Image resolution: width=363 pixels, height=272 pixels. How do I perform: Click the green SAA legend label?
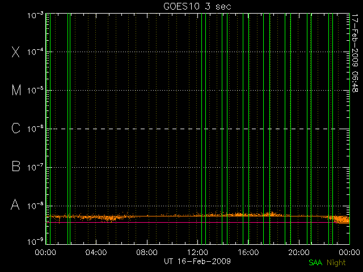pos(315,262)
